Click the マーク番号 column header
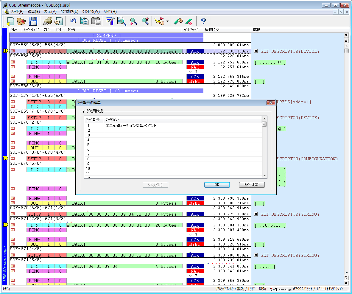 point(94,120)
